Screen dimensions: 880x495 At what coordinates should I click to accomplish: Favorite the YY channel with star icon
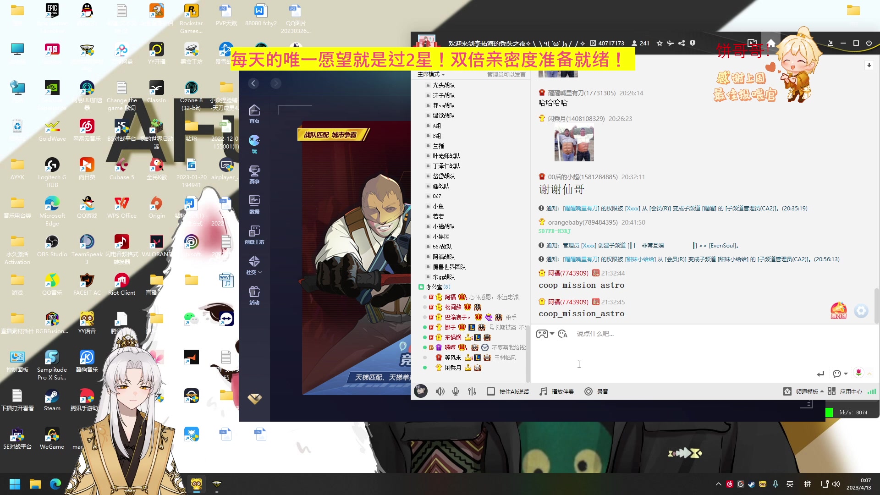[660, 43]
